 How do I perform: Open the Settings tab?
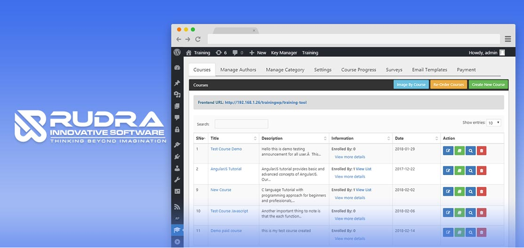click(323, 70)
